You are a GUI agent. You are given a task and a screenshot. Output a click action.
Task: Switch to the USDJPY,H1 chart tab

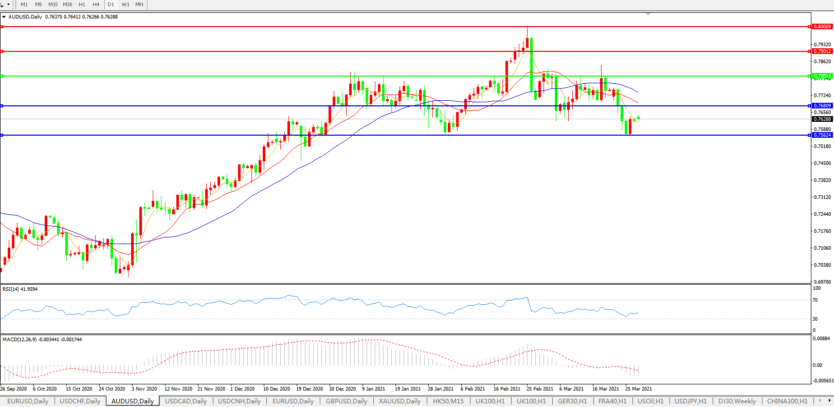click(691, 401)
